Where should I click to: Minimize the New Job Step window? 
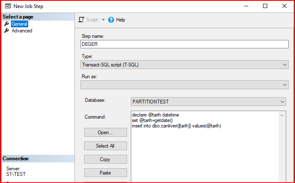click(245, 6)
